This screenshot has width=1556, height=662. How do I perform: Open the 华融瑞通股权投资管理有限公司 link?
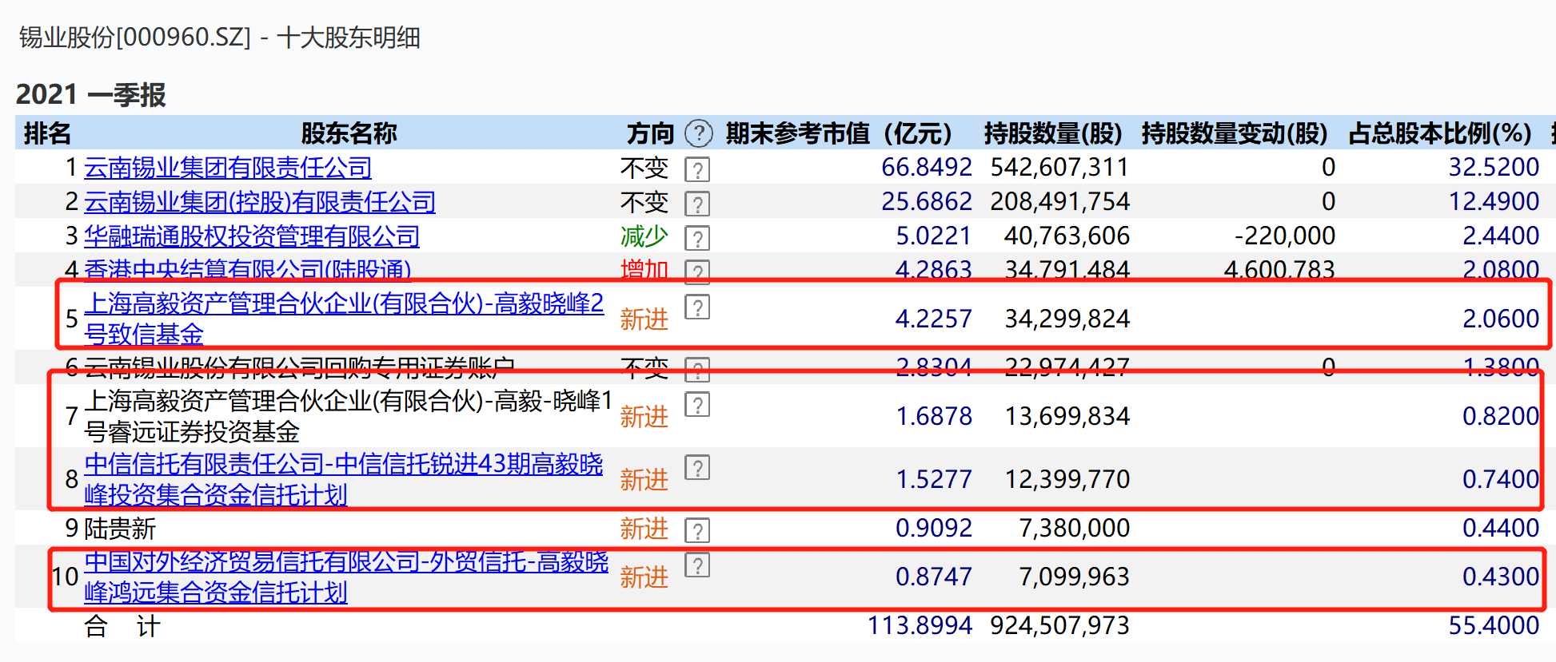pyautogui.click(x=252, y=236)
